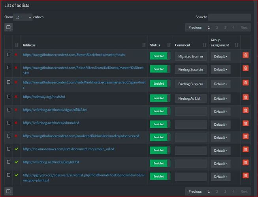
Task: Click the Search input field
Action: 229,17
